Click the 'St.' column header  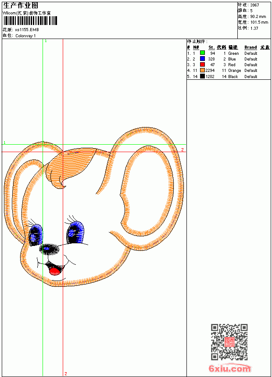[x=211, y=47]
